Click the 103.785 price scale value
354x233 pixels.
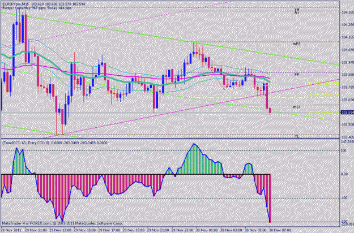348,87
